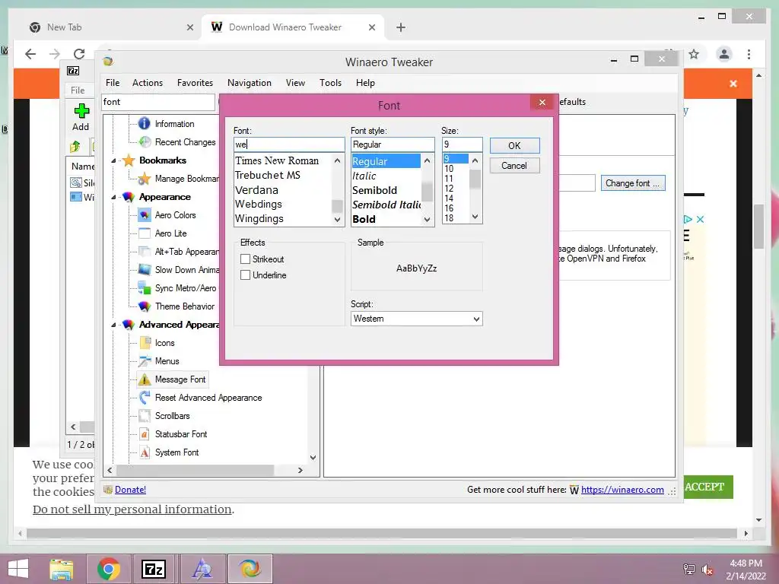Image resolution: width=779 pixels, height=584 pixels.
Task: Click the Aero Lite icon
Action: click(x=144, y=233)
